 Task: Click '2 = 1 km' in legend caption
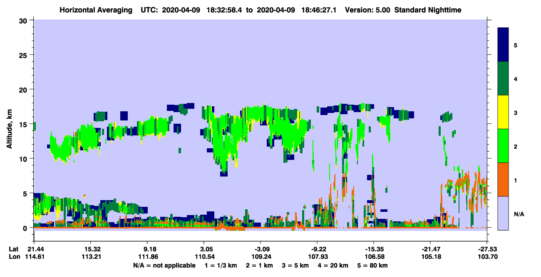click(259, 265)
